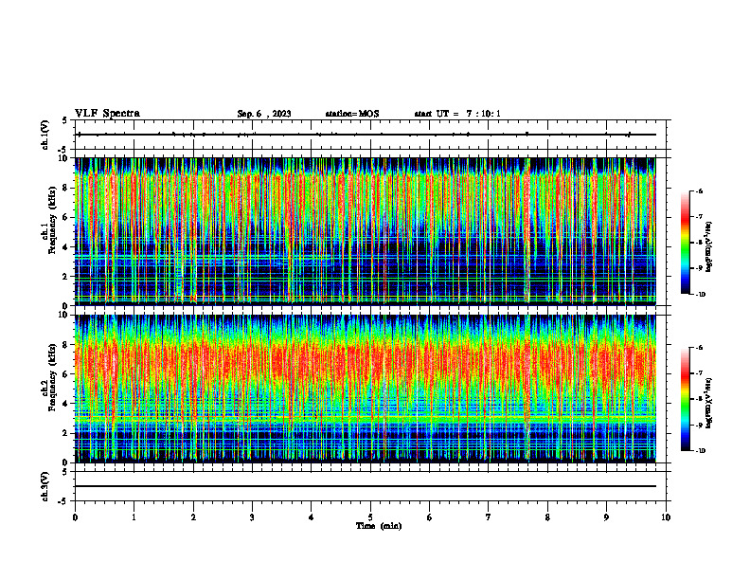Image resolution: width=750 pixels, height=580 pixels.
Task: Click the "station=MOS" label
Action: 352,114
